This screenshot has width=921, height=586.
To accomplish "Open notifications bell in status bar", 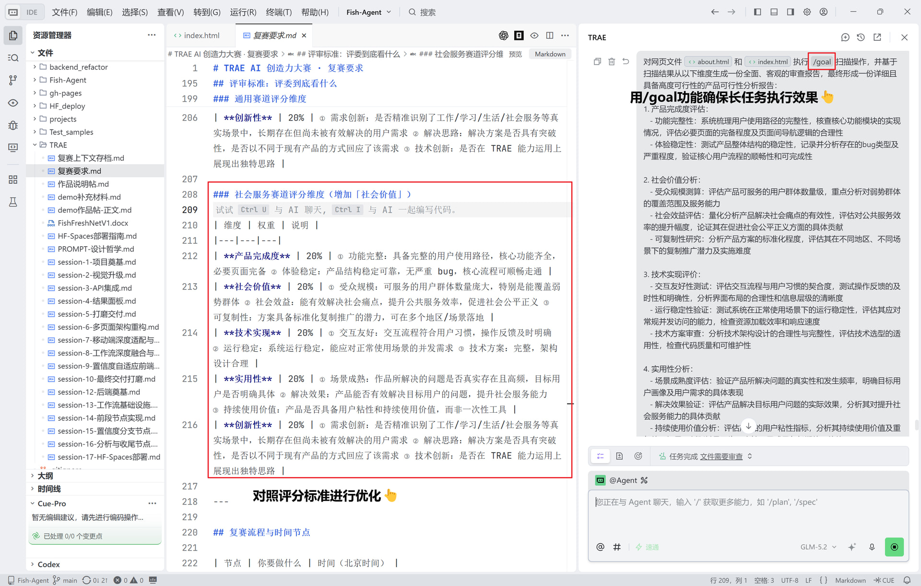I will (907, 580).
